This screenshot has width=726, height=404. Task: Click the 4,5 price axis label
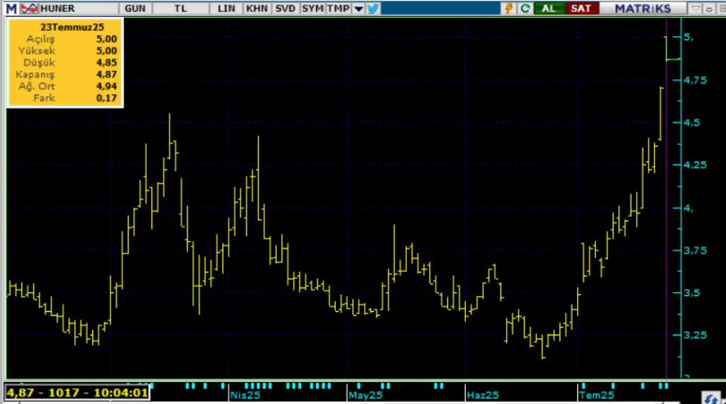(692, 122)
